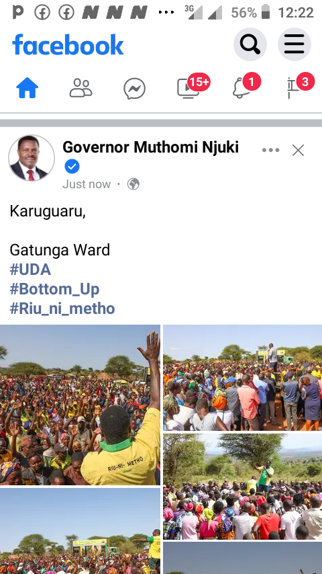This screenshot has height=574, width=322.
Task: Open the hamburger menu
Action: [x=294, y=44]
